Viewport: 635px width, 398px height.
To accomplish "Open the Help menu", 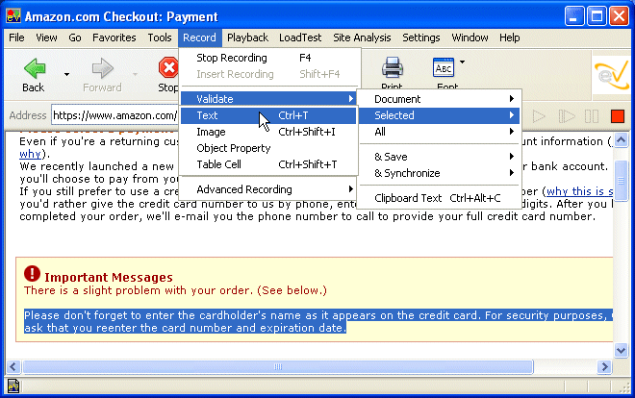I will tap(510, 37).
